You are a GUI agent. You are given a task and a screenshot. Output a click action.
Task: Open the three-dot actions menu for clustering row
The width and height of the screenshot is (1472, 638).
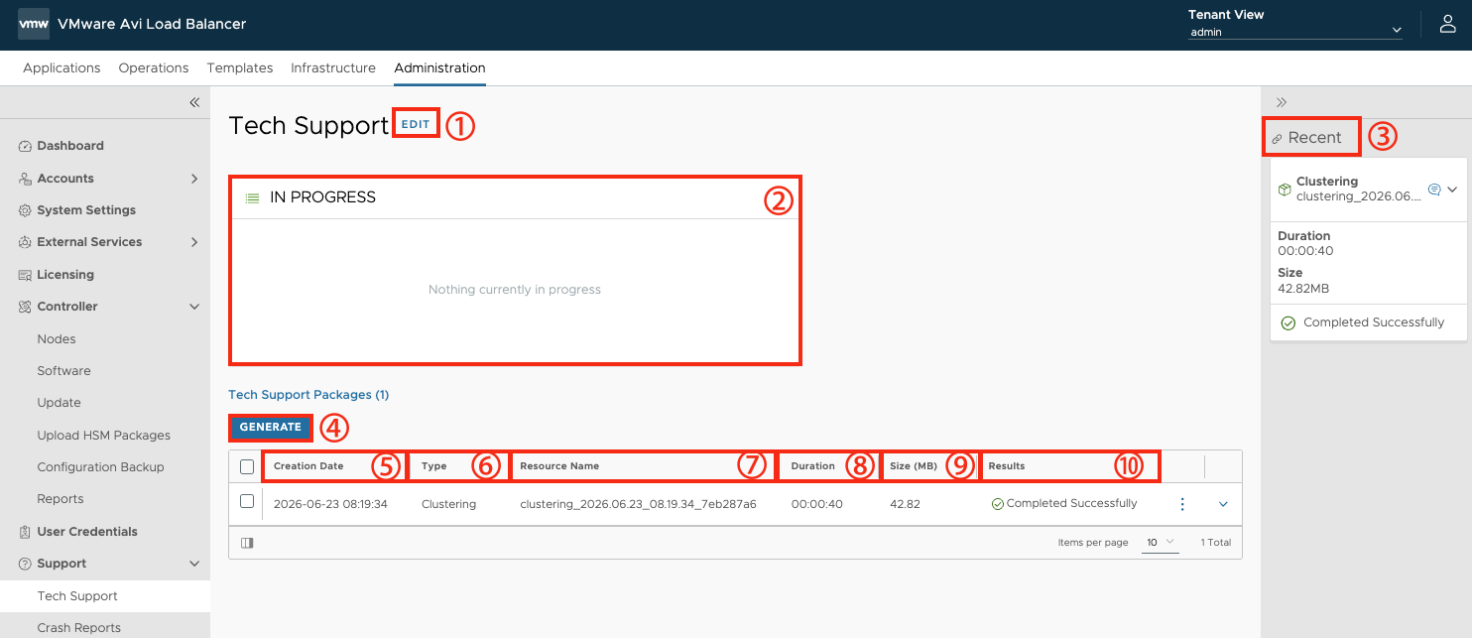coord(1182,504)
